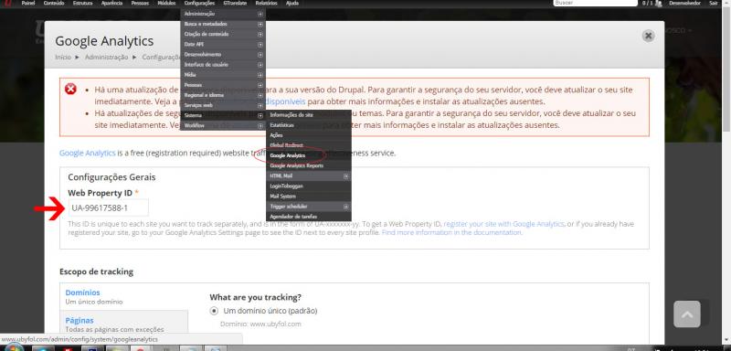
Task: Click the Web Property ID input field
Action: coord(108,207)
